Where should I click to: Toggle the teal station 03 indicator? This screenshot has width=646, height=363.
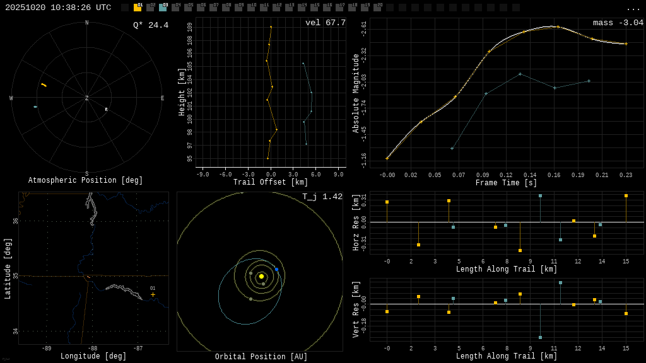click(x=163, y=8)
